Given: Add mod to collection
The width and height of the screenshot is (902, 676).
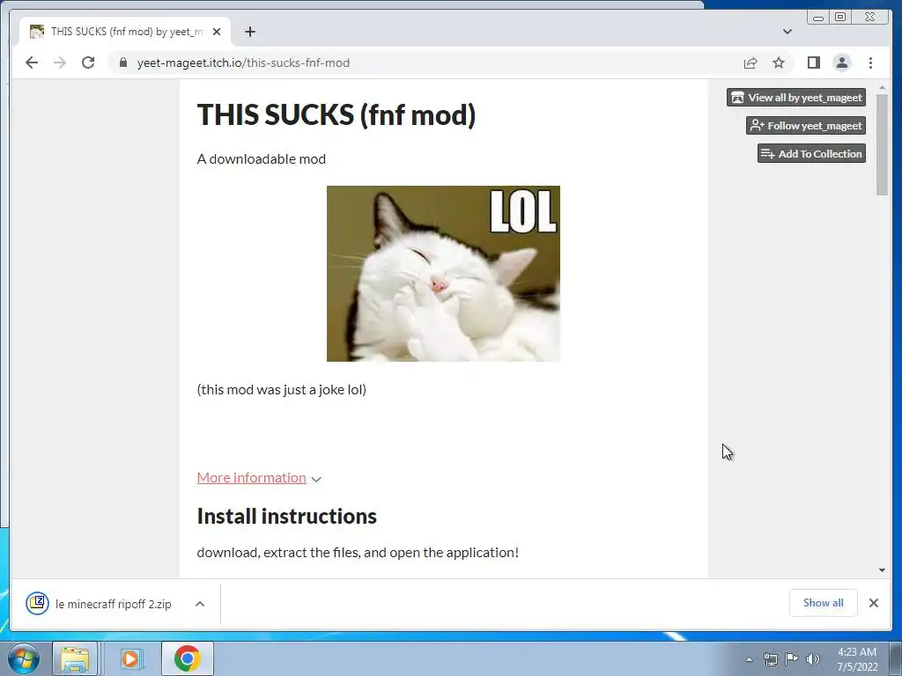Looking at the screenshot, I should tap(811, 153).
